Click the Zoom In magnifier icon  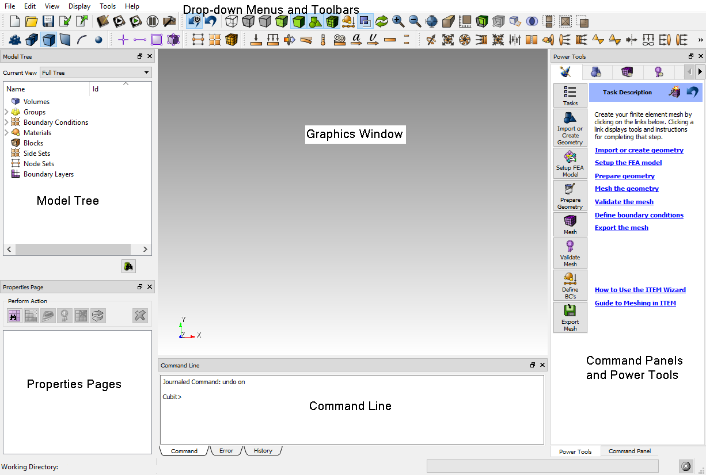click(x=398, y=22)
